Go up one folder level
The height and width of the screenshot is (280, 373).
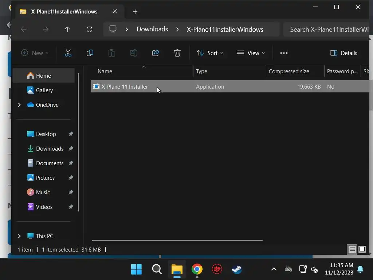(x=67, y=29)
